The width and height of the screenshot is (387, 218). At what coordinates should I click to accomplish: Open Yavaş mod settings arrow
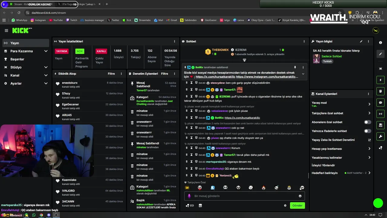369,104
